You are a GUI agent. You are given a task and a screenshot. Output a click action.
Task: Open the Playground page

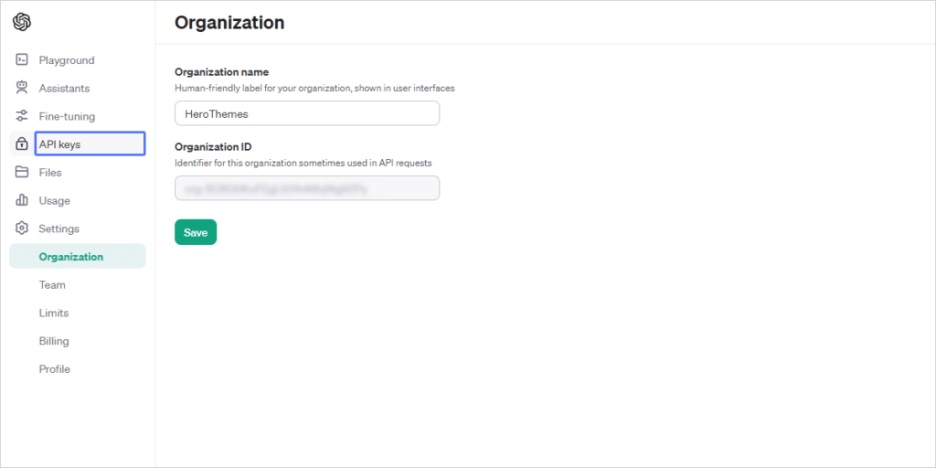(x=67, y=60)
